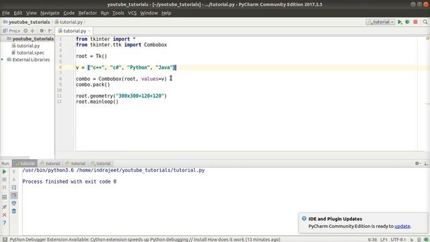This screenshot has width=430, height=242.
Task: Open Run panel gear settings
Action: (417, 163)
